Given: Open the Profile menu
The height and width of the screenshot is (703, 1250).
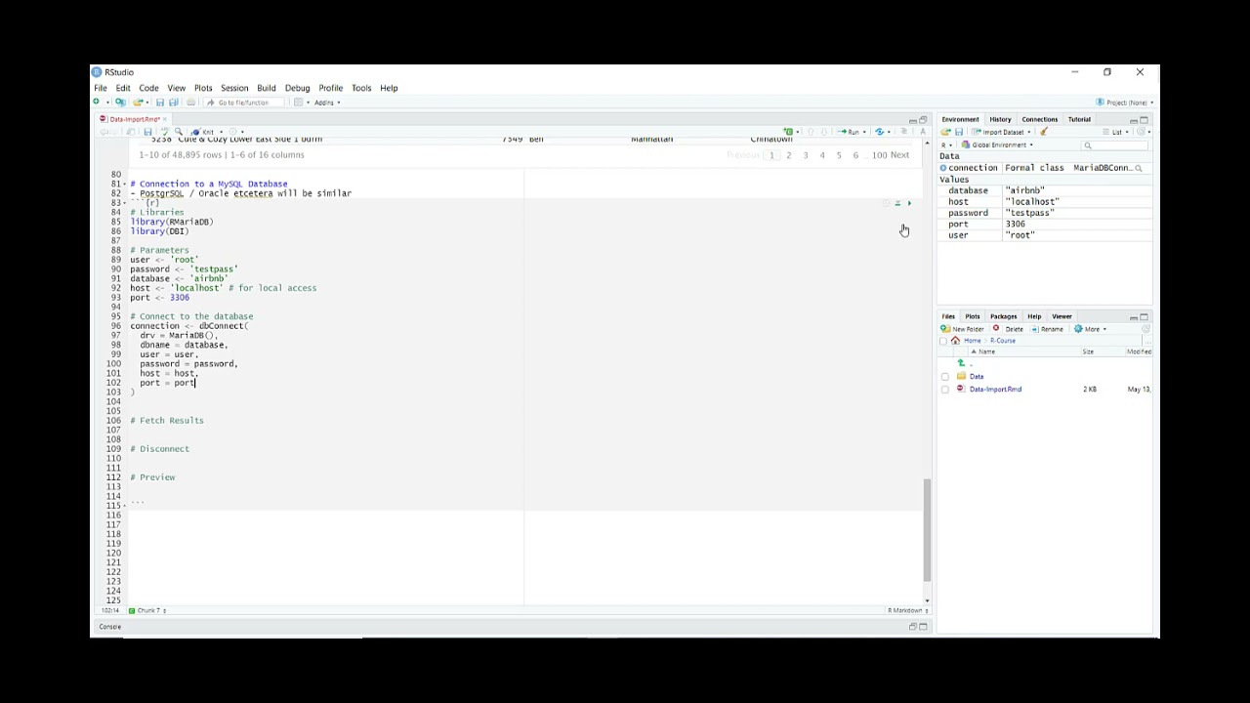Looking at the screenshot, I should pyautogui.click(x=330, y=88).
